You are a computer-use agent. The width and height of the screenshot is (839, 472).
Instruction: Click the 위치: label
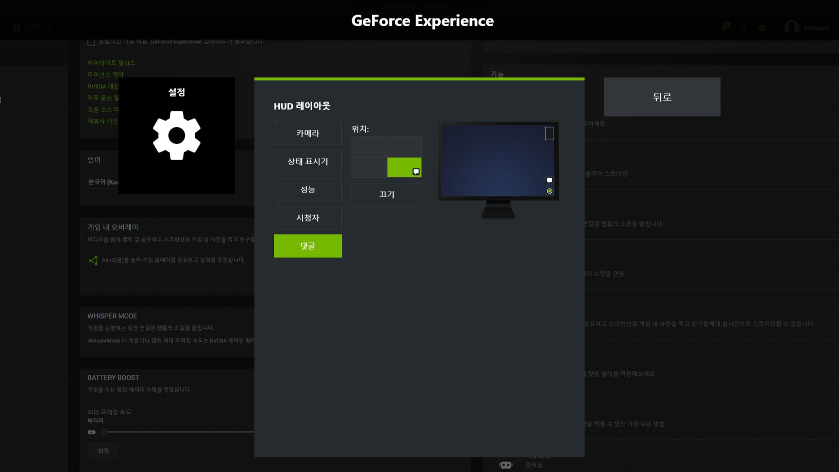[x=360, y=129]
